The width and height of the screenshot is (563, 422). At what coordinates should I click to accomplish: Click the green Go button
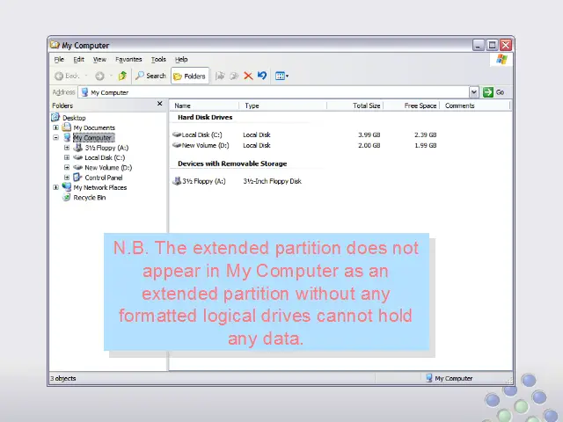tap(494, 92)
